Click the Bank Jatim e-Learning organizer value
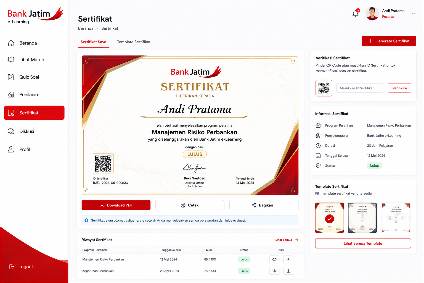The image size is (424, 283). click(x=384, y=136)
